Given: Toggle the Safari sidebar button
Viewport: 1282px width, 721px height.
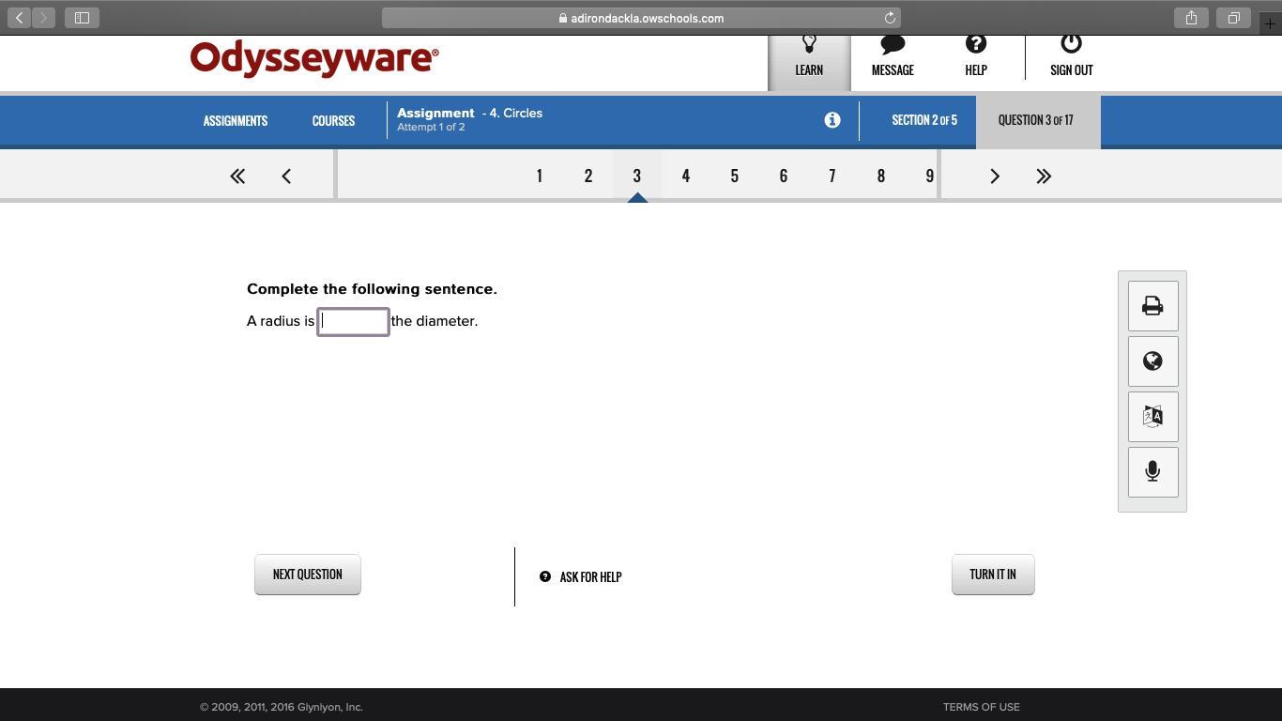Looking at the screenshot, I should pyautogui.click(x=82, y=18).
